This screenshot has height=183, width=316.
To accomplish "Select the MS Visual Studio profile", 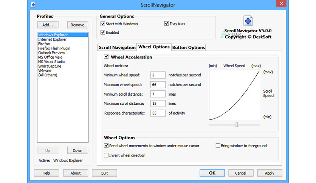I will [x=63, y=62].
